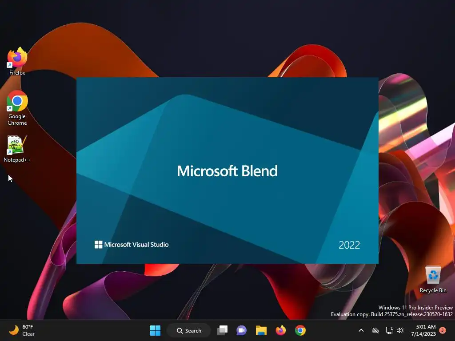Screen dimensions: 455x341
Task: Expand the hidden system tray icons chevron
Action: coord(361,330)
